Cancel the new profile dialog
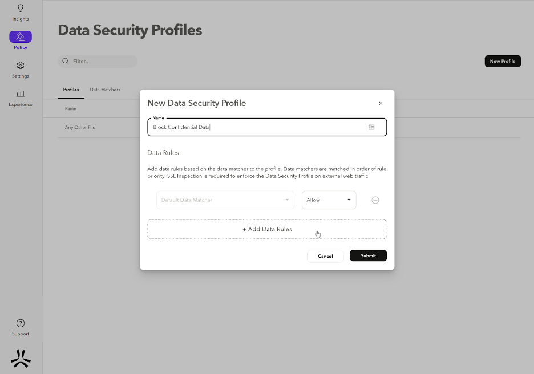Screen dimensions: 534x374 pos(325,256)
